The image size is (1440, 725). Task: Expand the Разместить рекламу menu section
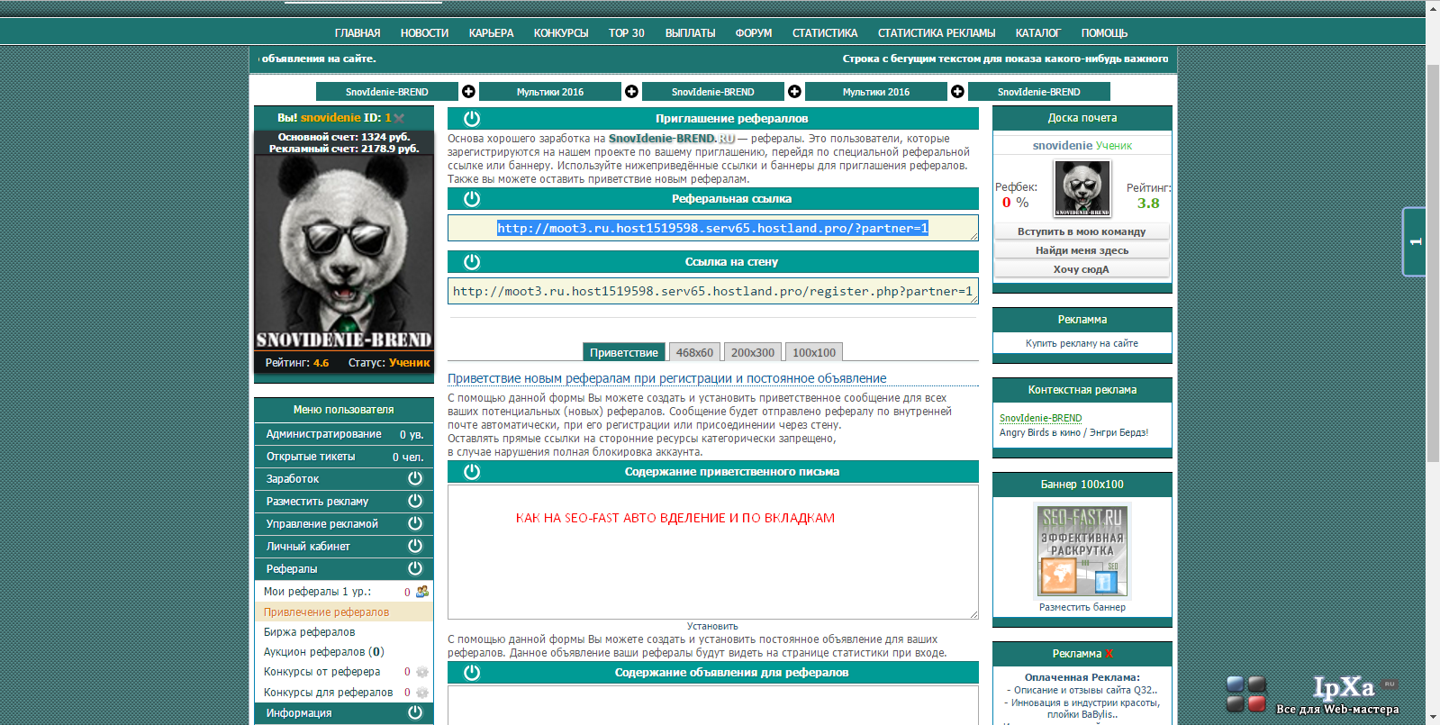[344, 502]
